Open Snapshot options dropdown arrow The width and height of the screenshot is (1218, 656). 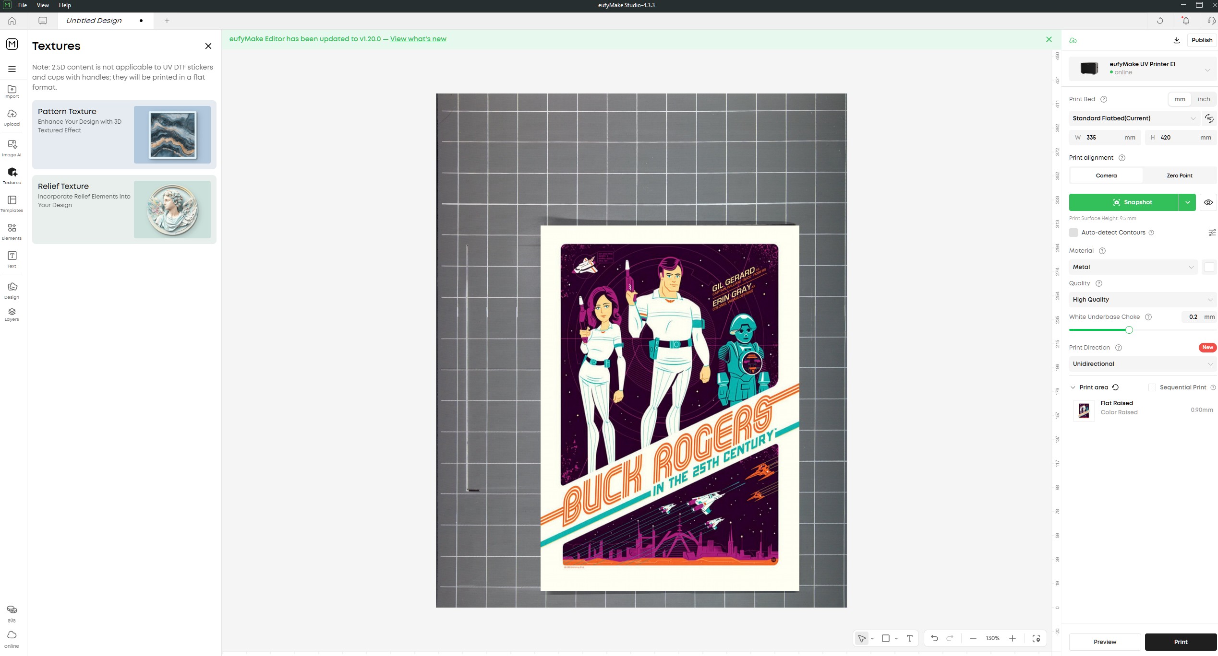click(1187, 202)
